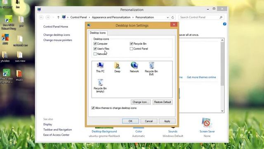The height and width of the screenshot is (149, 264).
Task: Select the This PC icon in list
Action: coord(100,67)
